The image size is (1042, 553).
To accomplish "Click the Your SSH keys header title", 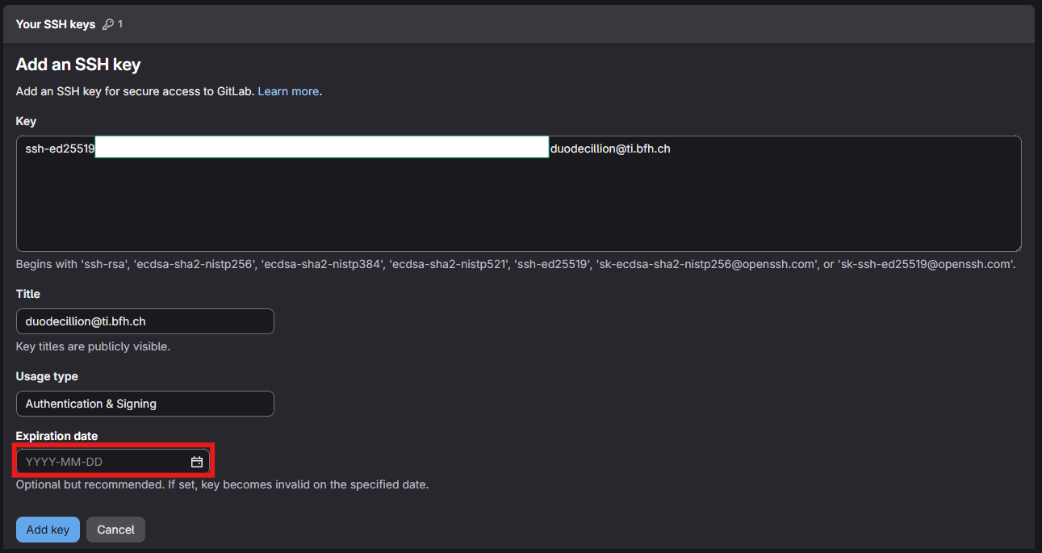I will (x=56, y=24).
